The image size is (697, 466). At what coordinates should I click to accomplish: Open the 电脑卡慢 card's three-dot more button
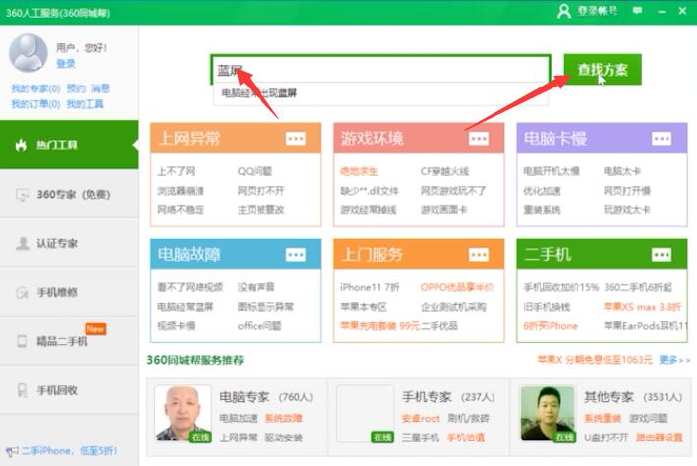(662, 139)
